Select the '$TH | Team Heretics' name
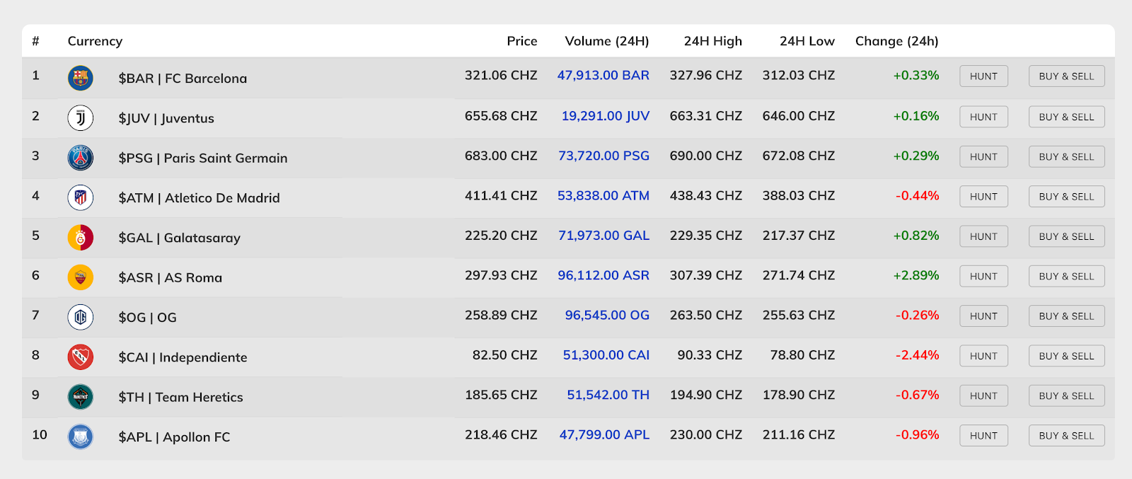The width and height of the screenshot is (1132, 479). click(180, 397)
